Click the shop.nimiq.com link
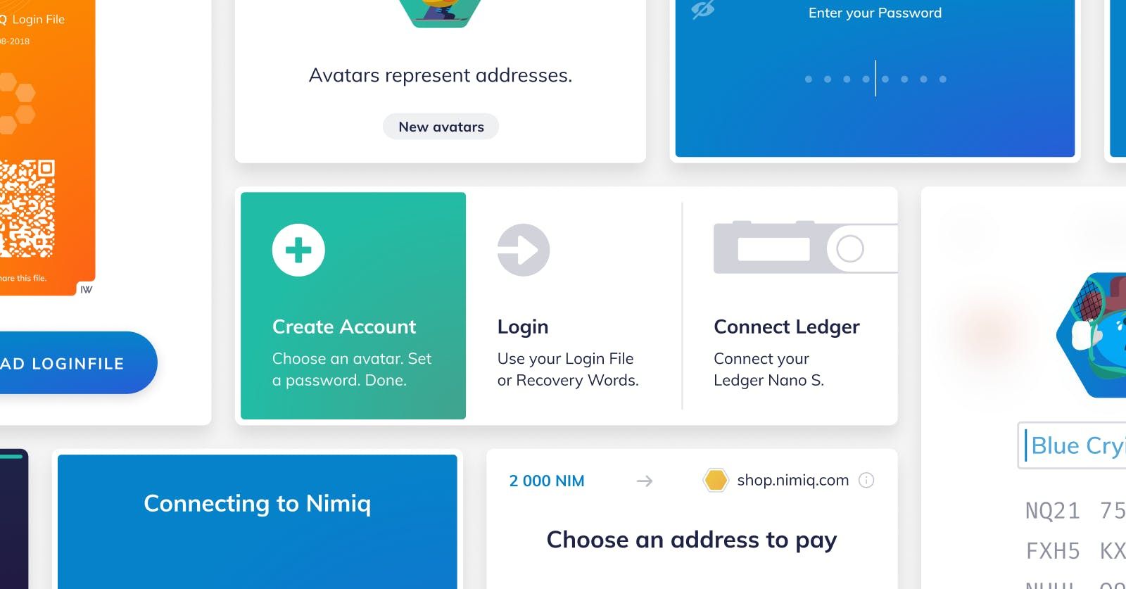 [x=792, y=481]
